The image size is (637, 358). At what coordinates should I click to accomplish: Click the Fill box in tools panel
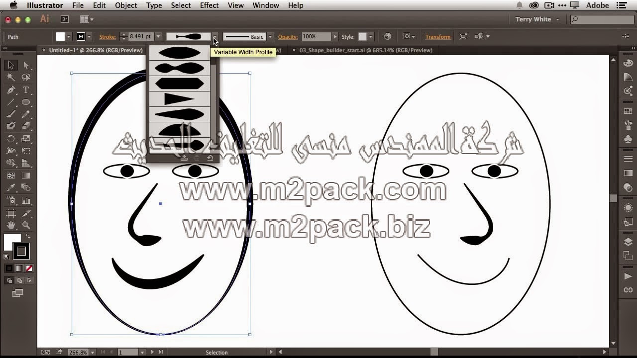coord(12,242)
